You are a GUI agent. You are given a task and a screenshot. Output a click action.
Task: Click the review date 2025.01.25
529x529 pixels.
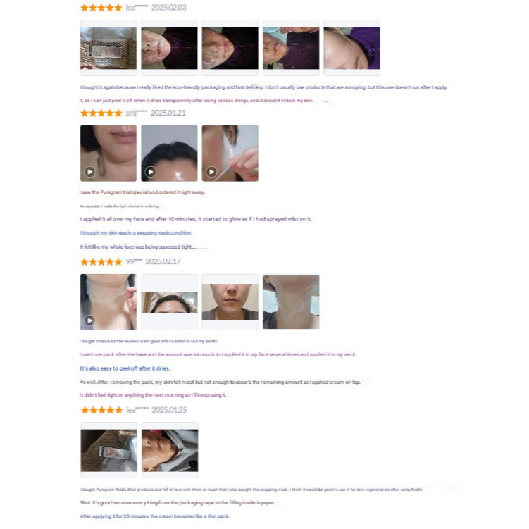point(169,410)
